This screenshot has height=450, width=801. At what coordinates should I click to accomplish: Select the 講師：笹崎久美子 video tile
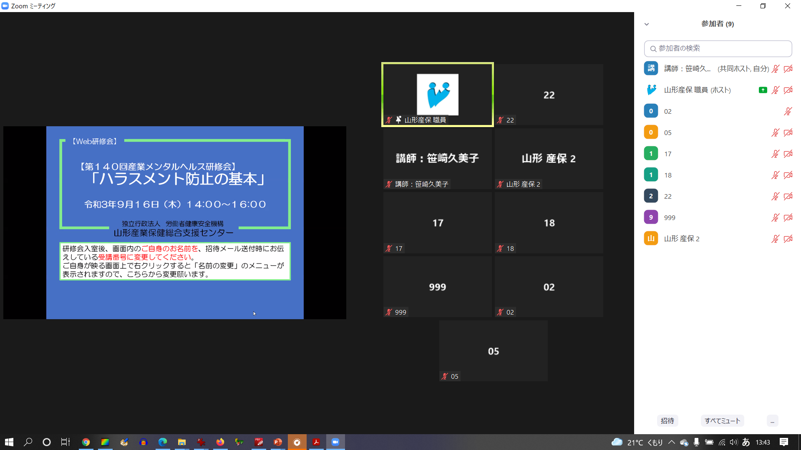(438, 159)
